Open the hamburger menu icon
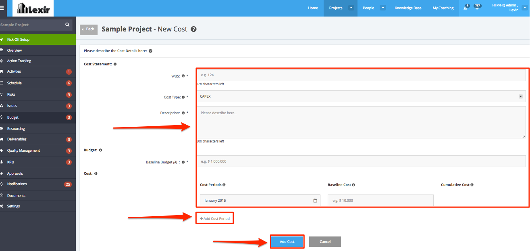Image resolution: width=530 pixels, height=251 pixels. 2,8
